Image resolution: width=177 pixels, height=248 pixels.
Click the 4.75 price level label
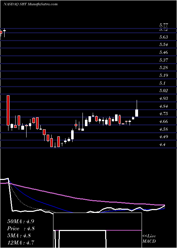(x=164, y=114)
